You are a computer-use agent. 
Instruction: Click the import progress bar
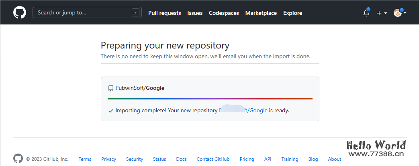click(210, 99)
